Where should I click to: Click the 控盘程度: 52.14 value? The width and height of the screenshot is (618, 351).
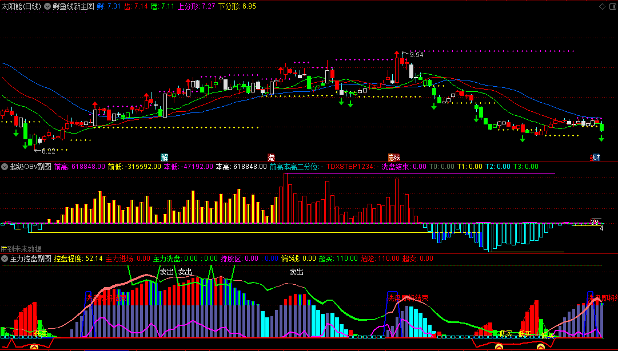(x=78, y=259)
